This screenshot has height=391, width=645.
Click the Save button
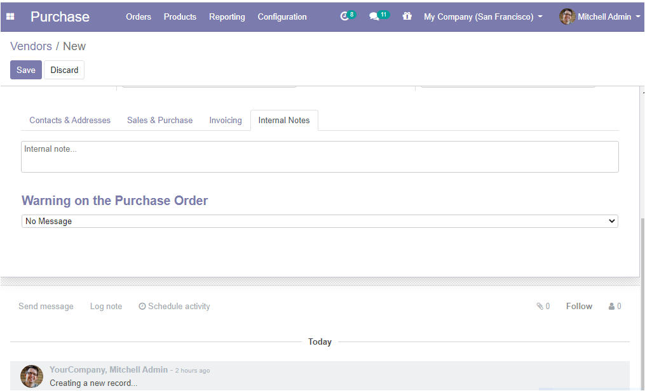(x=26, y=70)
